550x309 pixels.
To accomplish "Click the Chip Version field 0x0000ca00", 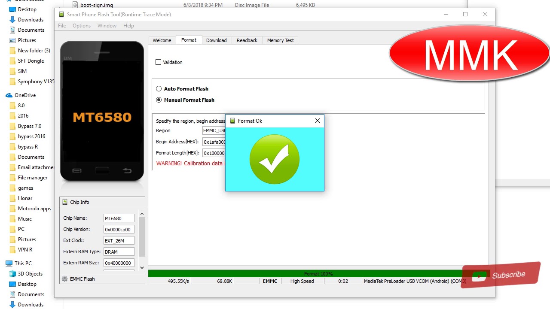I will pyautogui.click(x=119, y=229).
